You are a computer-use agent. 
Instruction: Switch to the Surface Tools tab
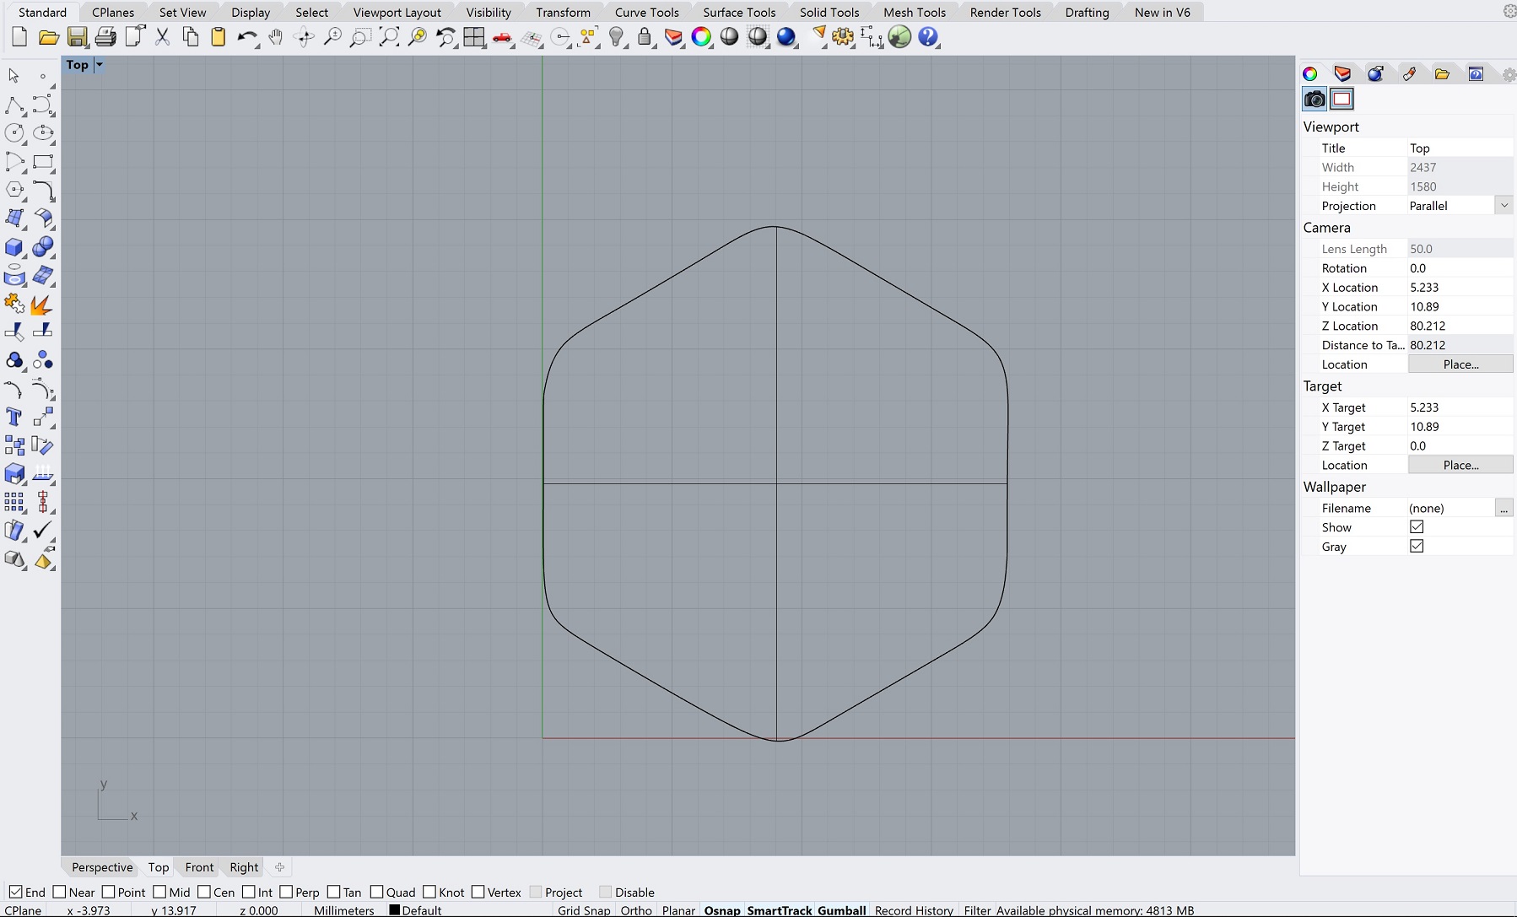739,12
